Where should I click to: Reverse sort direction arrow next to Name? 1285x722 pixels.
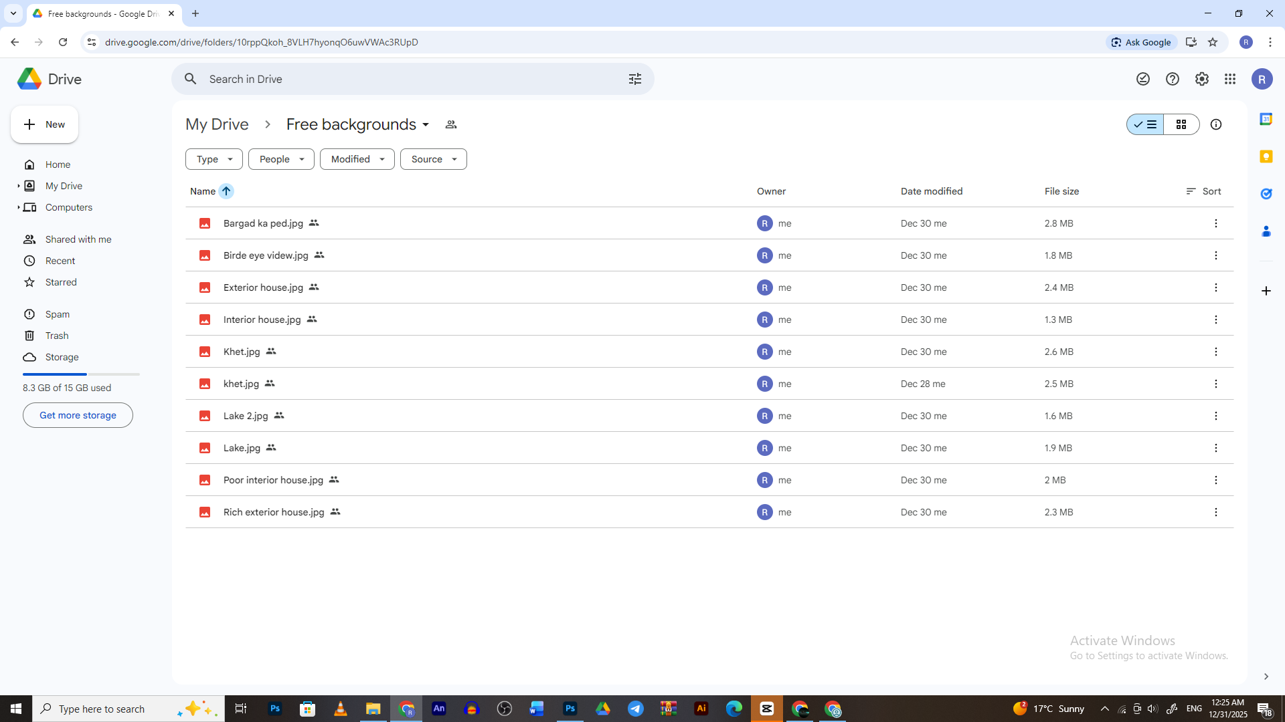click(226, 191)
